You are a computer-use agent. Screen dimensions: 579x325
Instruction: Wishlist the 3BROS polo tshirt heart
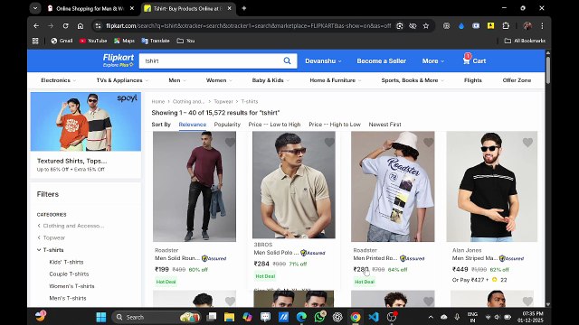pyautogui.click(x=329, y=143)
